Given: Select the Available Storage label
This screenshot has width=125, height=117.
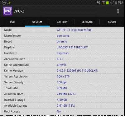Looking at the screenshot, I should (x=16, y=106).
